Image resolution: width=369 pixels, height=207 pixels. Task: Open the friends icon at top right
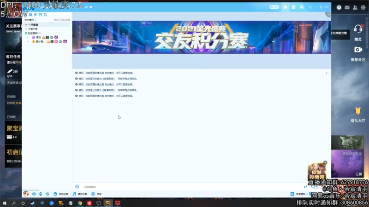coord(355,7)
